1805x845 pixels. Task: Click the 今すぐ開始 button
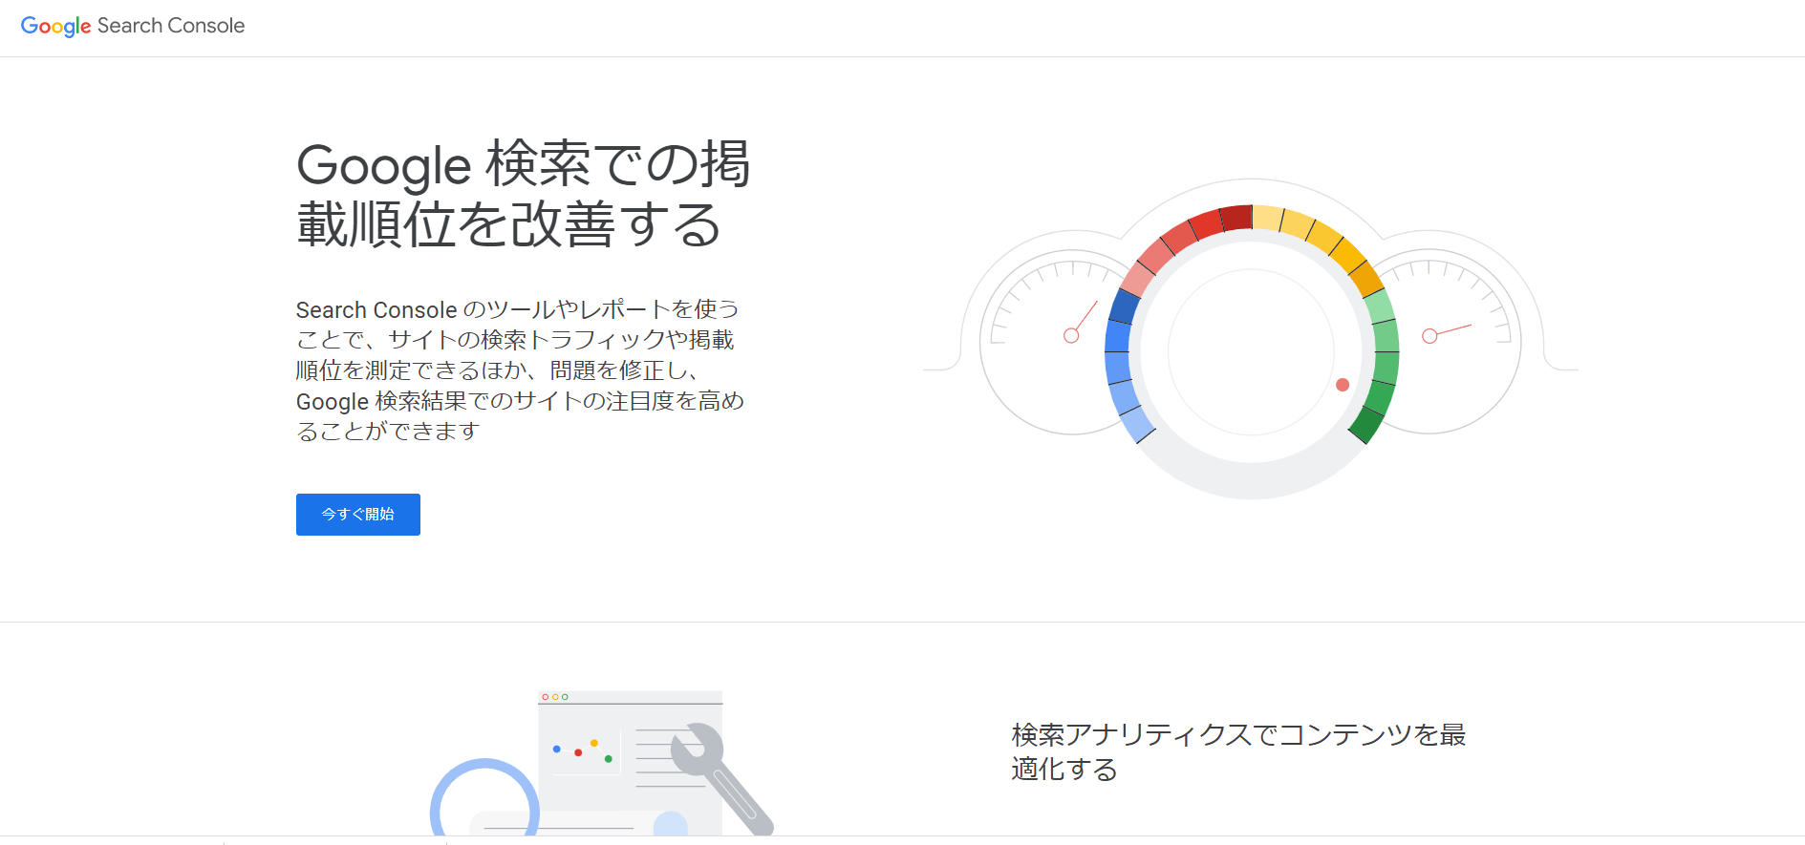click(x=358, y=515)
